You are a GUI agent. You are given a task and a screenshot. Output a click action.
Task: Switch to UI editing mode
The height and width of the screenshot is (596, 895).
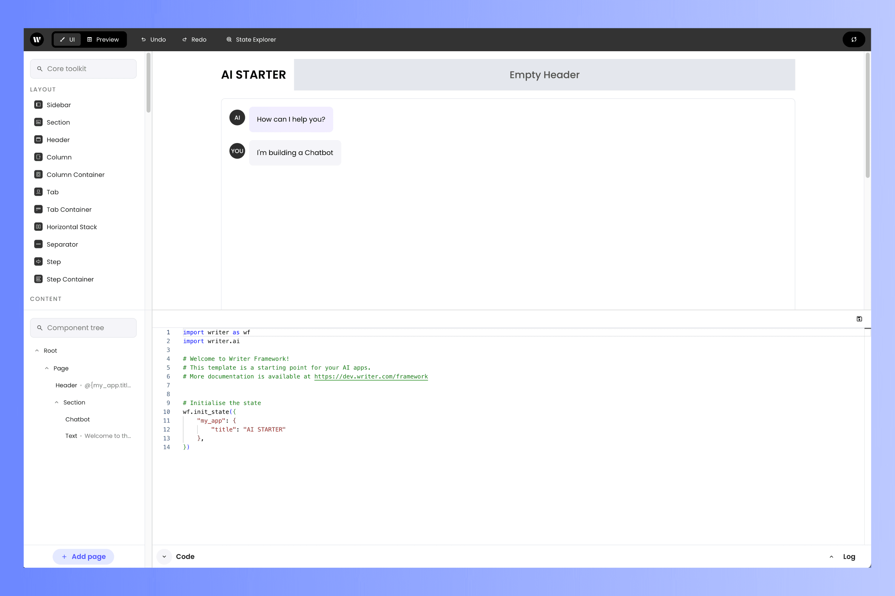point(67,40)
